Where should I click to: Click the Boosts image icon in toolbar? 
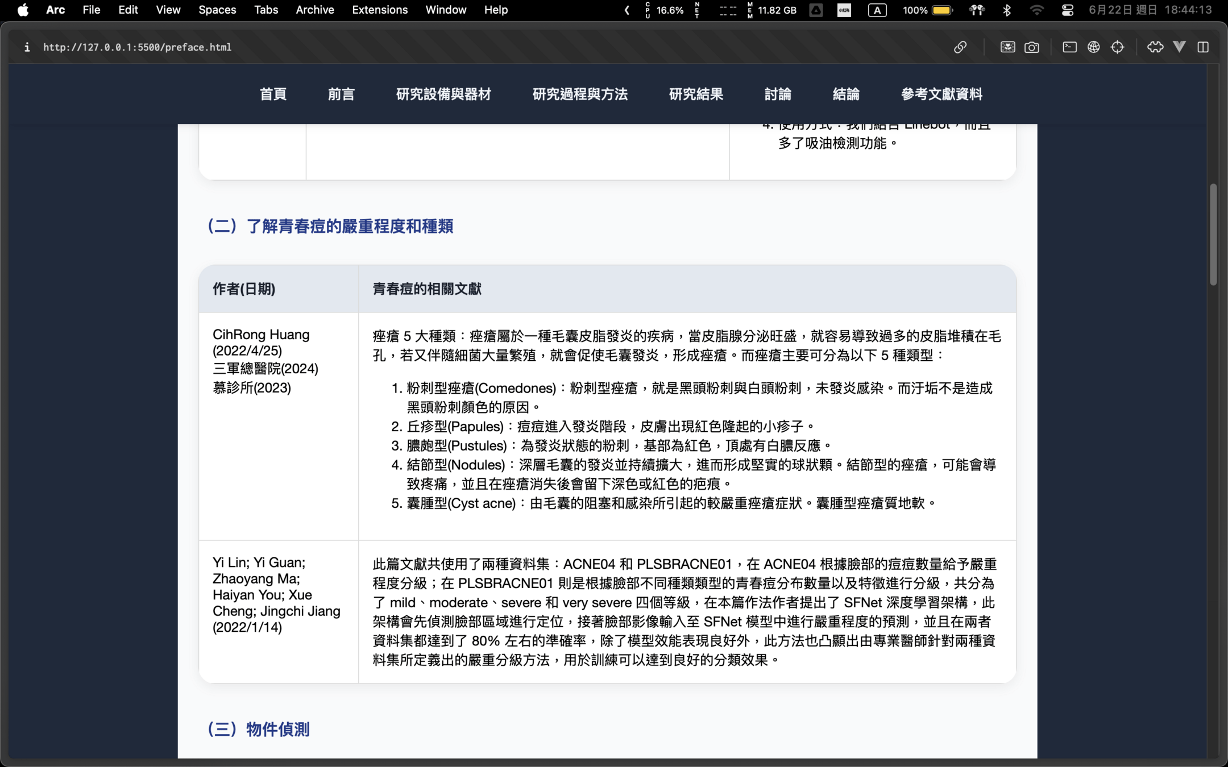[1007, 47]
